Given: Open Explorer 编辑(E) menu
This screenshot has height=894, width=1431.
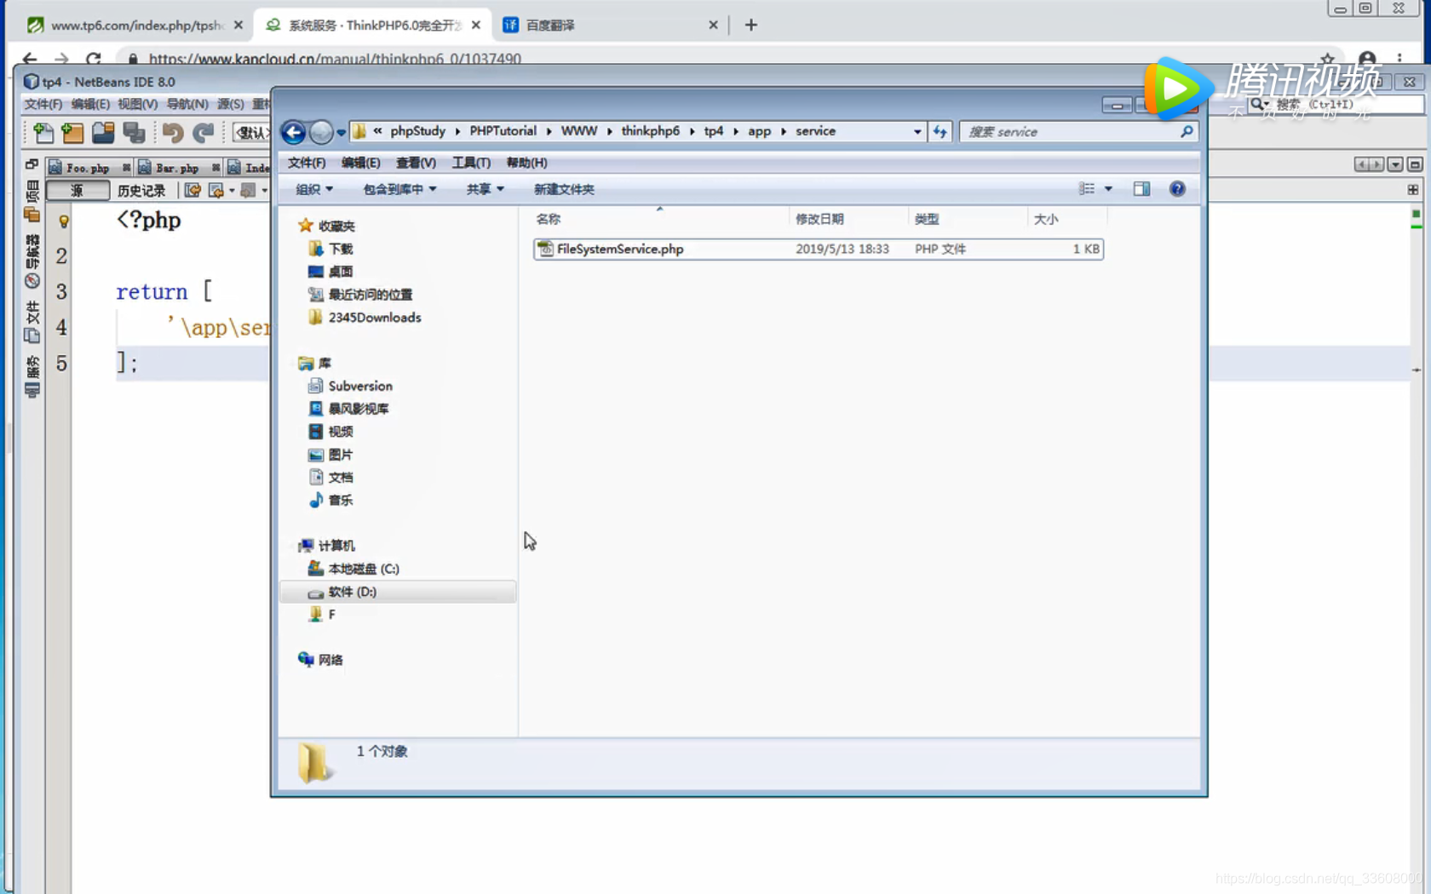Looking at the screenshot, I should pyautogui.click(x=360, y=163).
